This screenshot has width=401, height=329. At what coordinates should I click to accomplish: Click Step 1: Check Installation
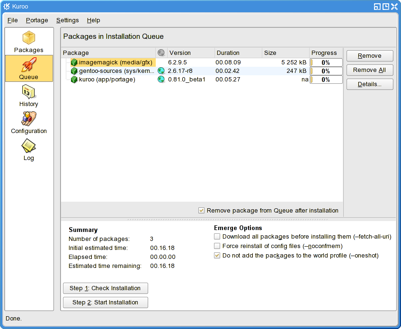coord(106,288)
